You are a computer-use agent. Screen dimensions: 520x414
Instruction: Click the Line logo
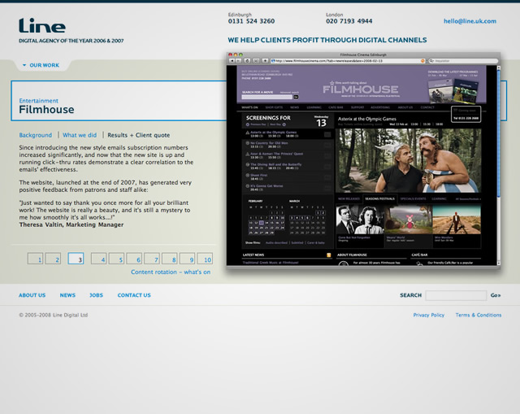42,25
